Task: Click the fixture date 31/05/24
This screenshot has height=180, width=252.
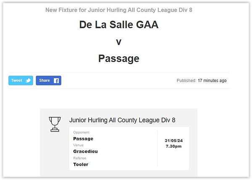Action: pyautogui.click(x=174, y=140)
